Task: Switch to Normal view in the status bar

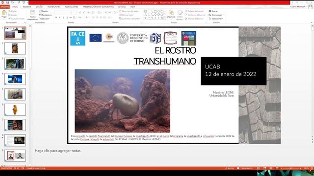Action: click(x=259, y=168)
